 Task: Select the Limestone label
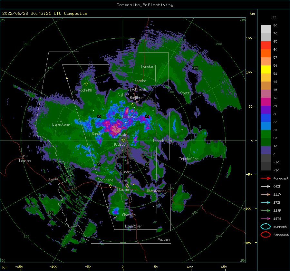(x=61, y=124)
